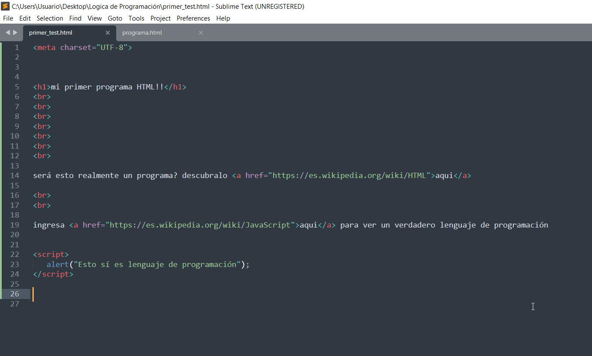Open the Project menu
Viewport: 592px width, 356px height.
[160, 18]
